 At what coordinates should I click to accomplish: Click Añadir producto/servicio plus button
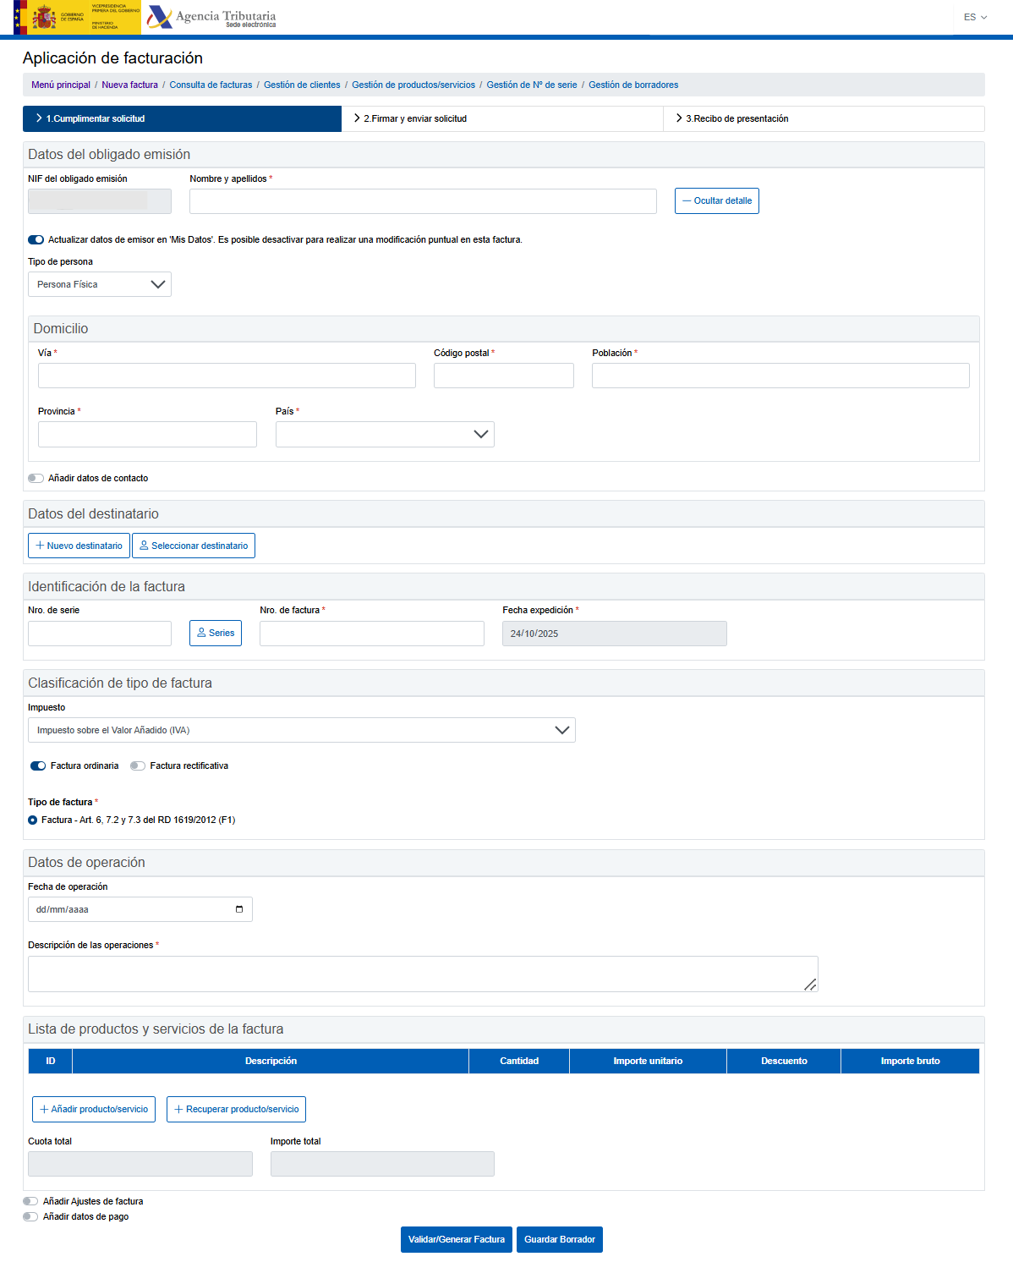tap(94, 1109)
